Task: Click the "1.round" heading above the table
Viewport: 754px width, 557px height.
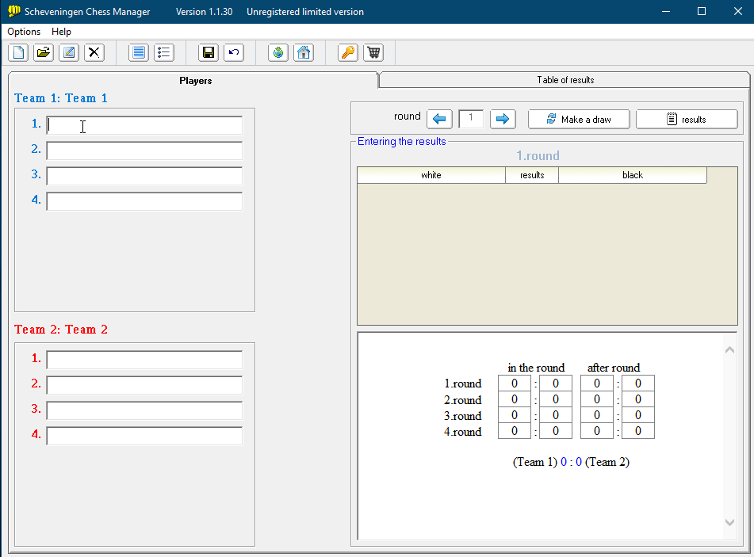Action: [x=538, y=156]
